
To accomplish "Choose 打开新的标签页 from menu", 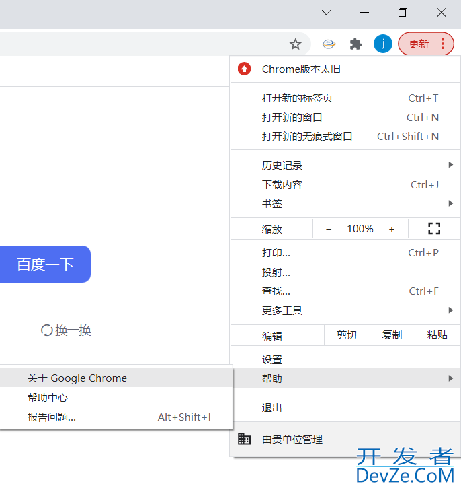I will click(x=345, y=98).
